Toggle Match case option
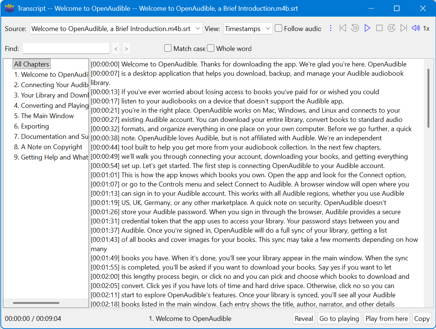436x329 pixels. click(x=185, y=48)
